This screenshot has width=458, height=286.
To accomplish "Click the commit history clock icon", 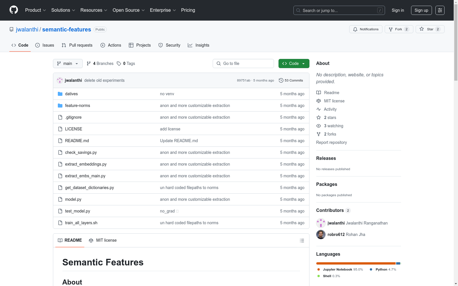I will coord(281,80).
